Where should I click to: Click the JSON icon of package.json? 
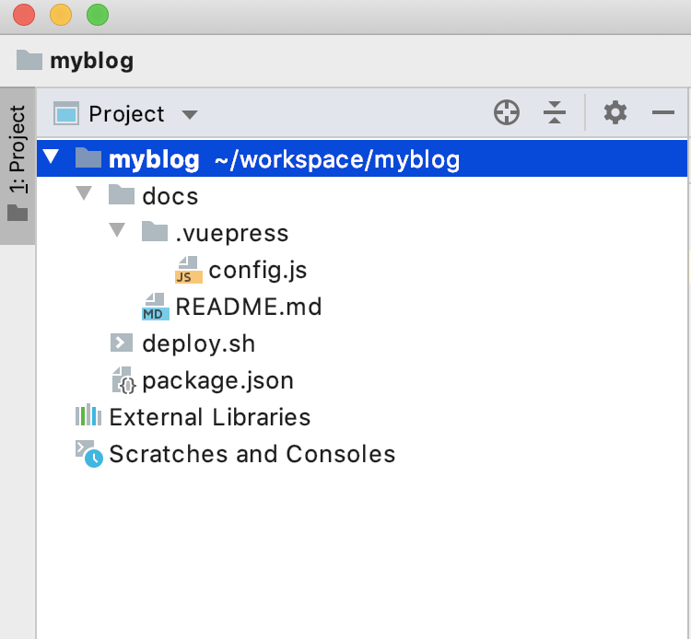(123, 380)
